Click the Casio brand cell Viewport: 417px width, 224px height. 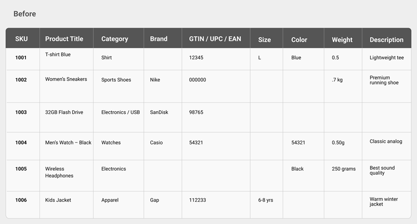pyautogui.click(x=156, y=143)
